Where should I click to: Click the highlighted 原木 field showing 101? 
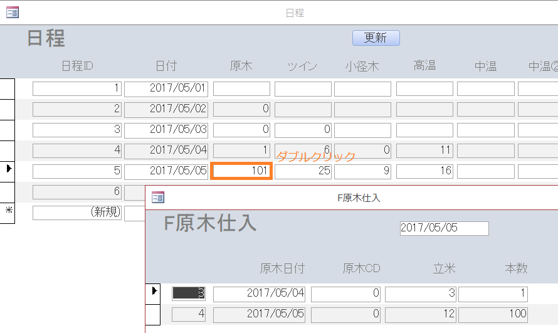point(241,171)
